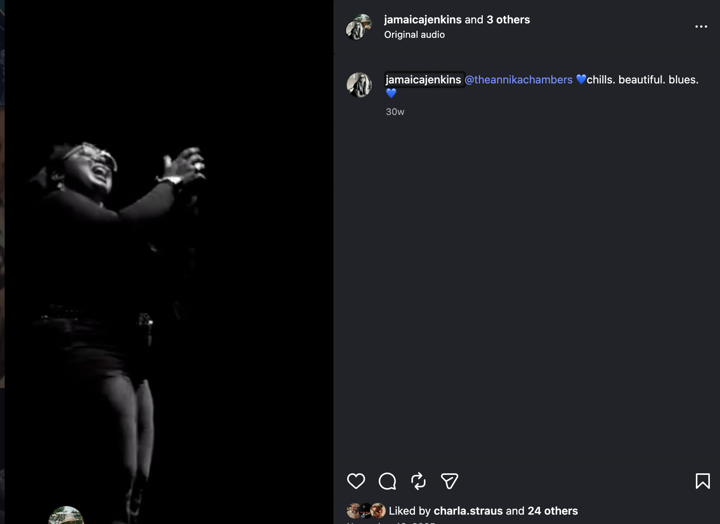Open the caption author's avatar
The width and height of the screenshot is (720, 524).
(x=359, y=85)
